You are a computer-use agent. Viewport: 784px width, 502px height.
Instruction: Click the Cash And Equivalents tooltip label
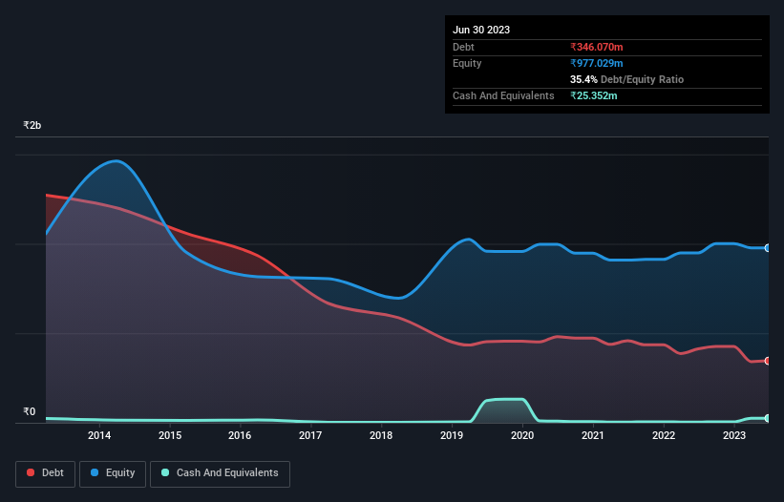[x=503, y=95]
